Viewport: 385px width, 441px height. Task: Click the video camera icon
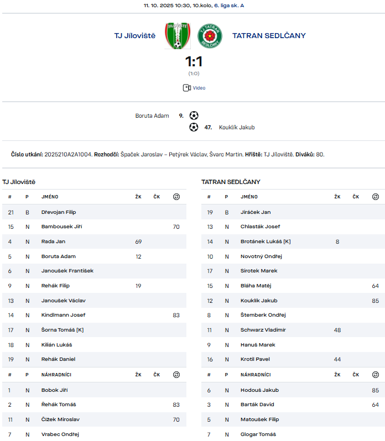(x=186, y=88)
